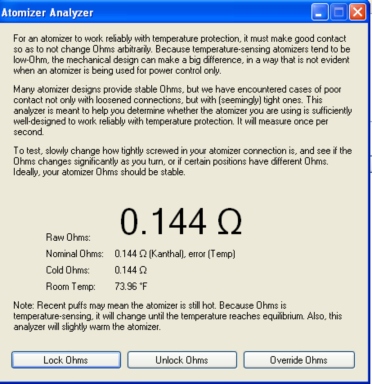372x384 pixels.
Task: Click the 'To test, slowly change' instructions
Action: [x=182, y=161]
